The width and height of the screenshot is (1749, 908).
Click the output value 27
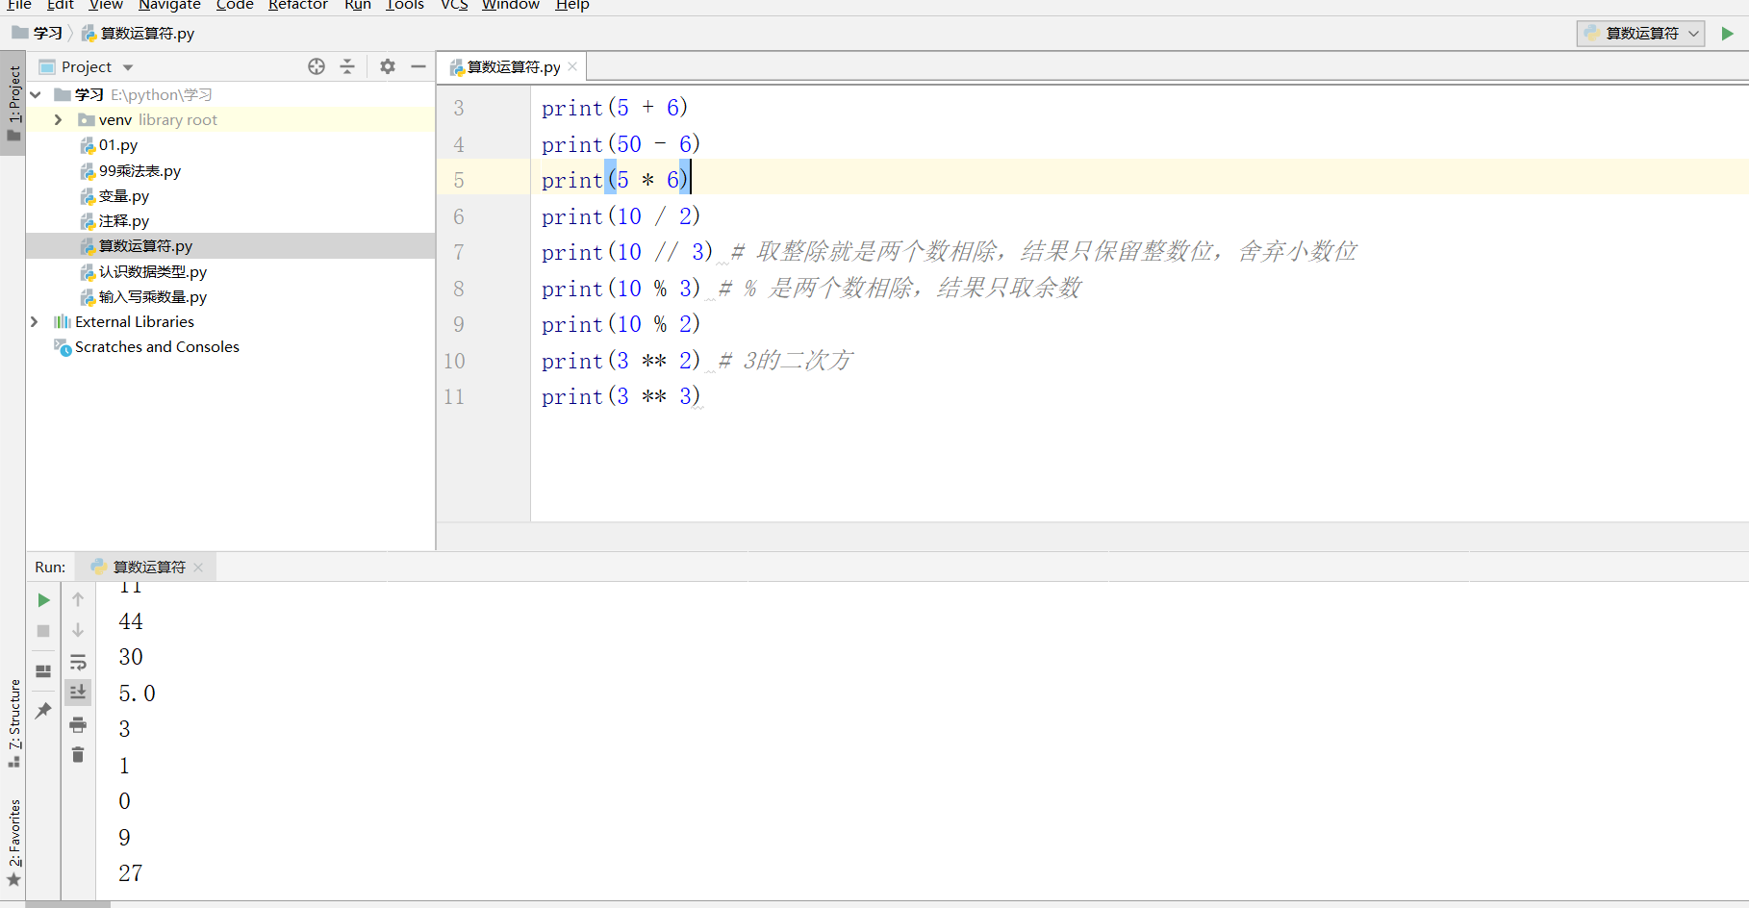point(131,873)
